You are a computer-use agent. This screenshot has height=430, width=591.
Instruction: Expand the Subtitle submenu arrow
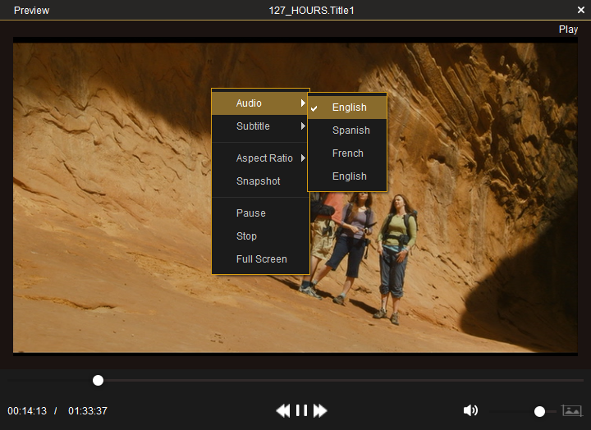tap(303, 126)
